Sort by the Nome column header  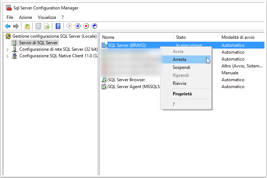pyautogui.click(x=137, y=37)
